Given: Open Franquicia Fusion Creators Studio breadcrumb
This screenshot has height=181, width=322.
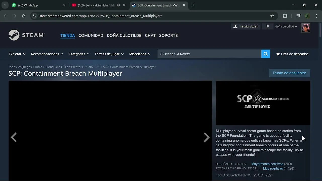Looking at the screenshot, I should coord(72,67).
